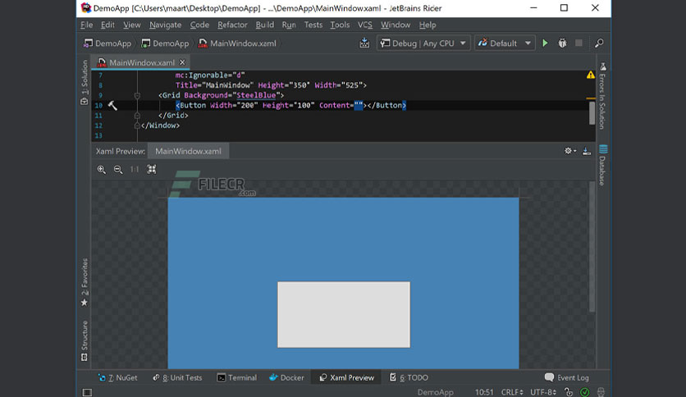Image resolution: width=686 pixels, height=397 pixels.
Task: Open the Debug | Any CPU configuration dropdown
Action: 423,43
